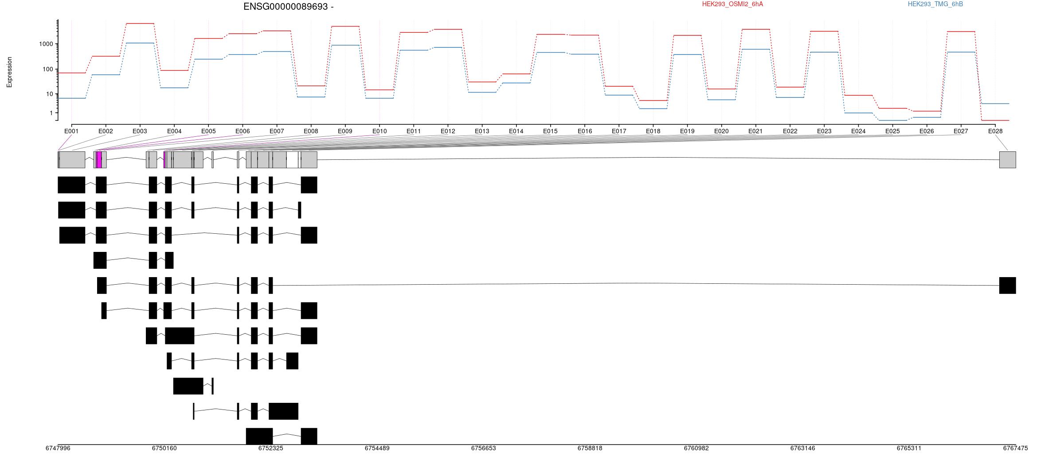Select the HEK293_OSMI2_6hA legend label
Viewport: 1064px width, 456px height.
732,4
